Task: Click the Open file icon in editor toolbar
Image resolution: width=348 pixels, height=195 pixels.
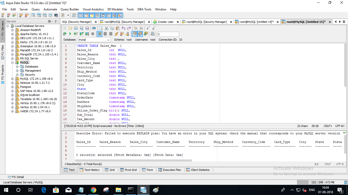Action: click(70, 28)
